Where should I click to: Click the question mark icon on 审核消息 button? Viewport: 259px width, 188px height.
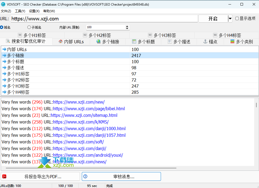pos(85,176)
